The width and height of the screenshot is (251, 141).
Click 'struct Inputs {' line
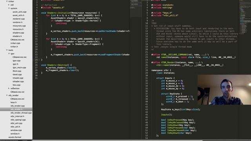pyautogui.click(x=166, y=78)
